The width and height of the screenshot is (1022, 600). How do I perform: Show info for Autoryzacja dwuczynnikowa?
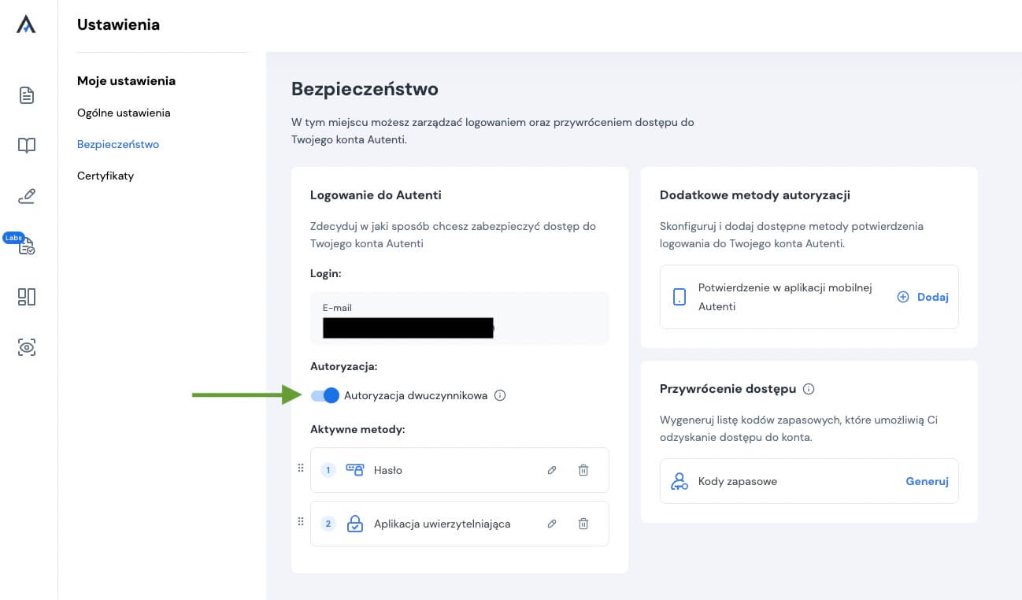point(500,395)
